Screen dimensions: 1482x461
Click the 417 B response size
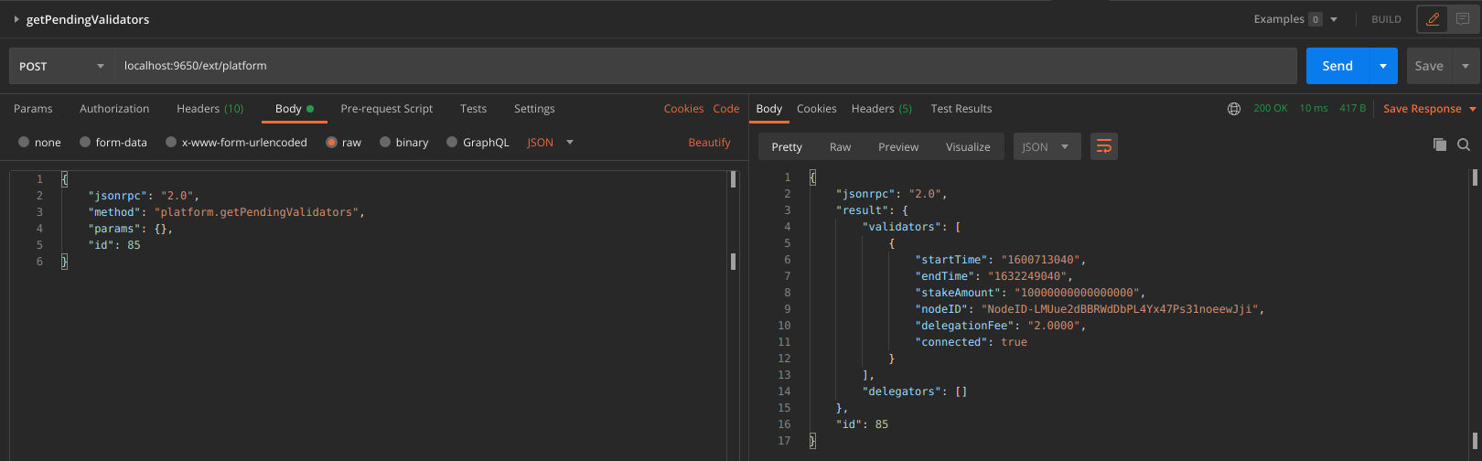pos(1353,108)
